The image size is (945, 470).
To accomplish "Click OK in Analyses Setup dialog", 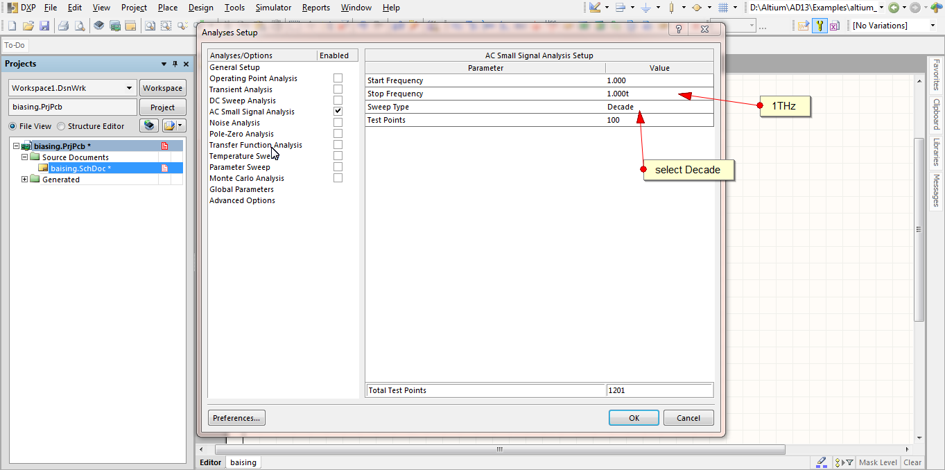I will pos(634,418).
